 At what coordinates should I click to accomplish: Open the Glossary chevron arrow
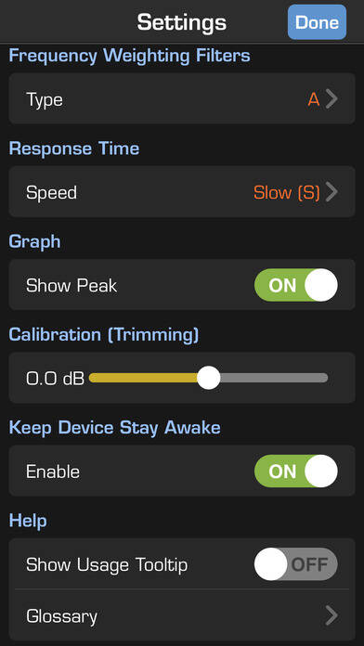331,616
